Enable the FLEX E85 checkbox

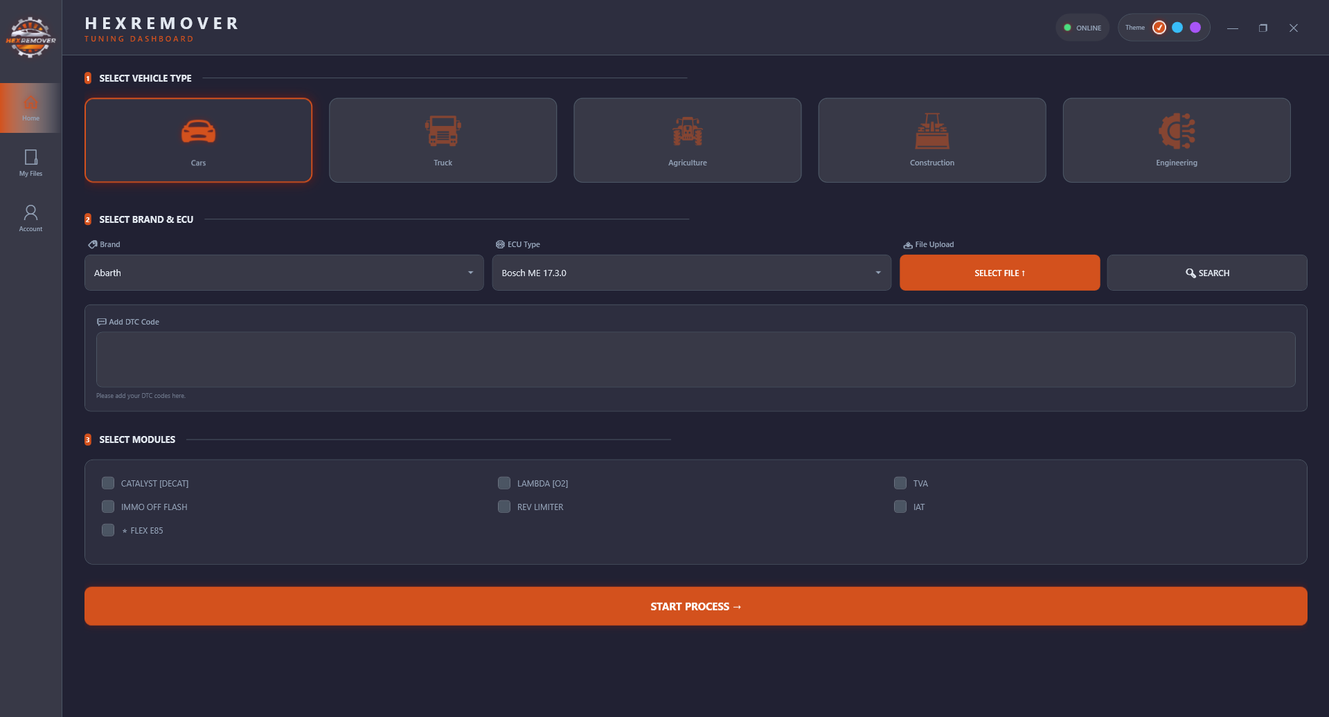[108, 530]
